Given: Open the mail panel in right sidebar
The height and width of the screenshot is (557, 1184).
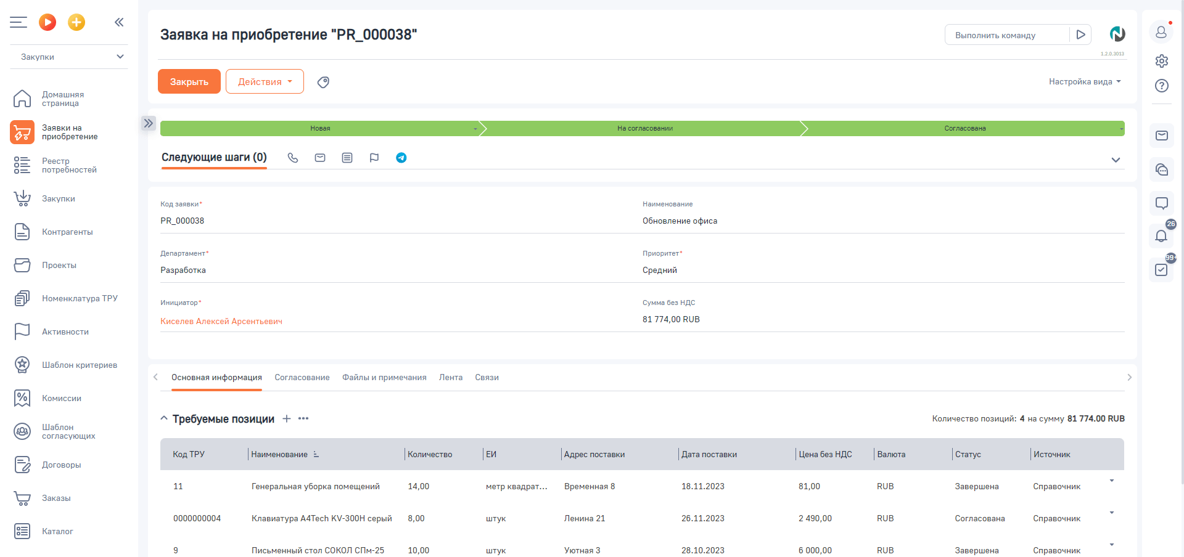Looking at the screenshot, I should [x=1162, y=136].
